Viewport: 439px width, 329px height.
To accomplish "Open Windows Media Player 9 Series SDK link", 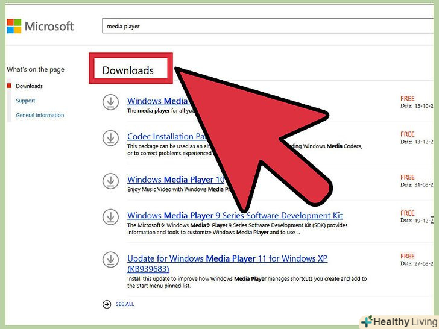I will 235,215.
